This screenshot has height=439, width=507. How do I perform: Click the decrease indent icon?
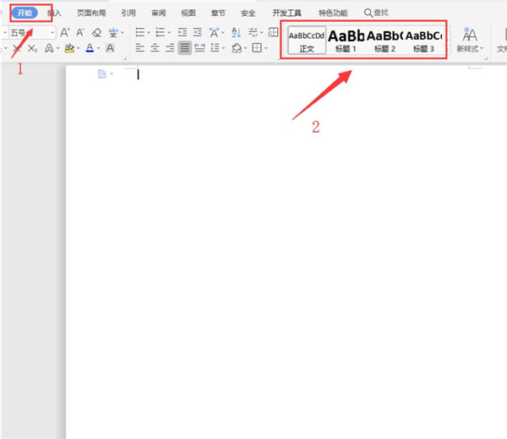pyautogui.click(x=183, y=32)
